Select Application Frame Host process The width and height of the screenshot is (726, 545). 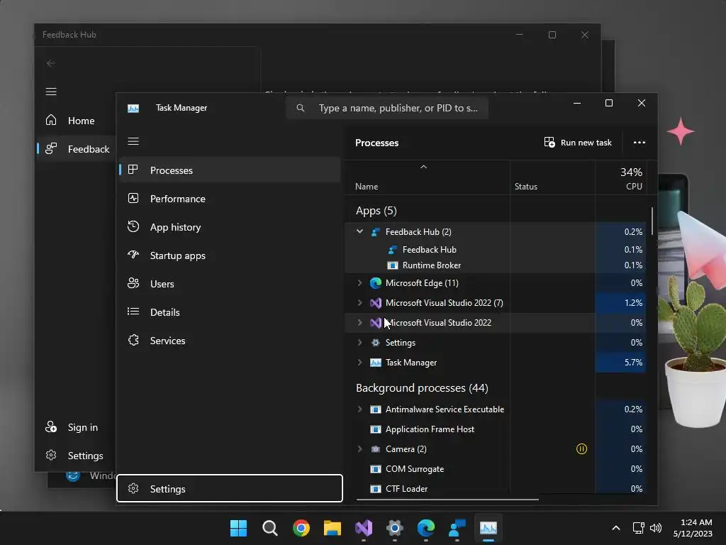pyautogui.click(x=495, y=429)
